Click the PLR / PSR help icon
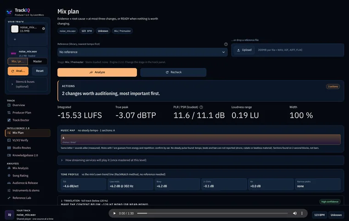The height and width of the screenshot is (221, 349). click(x=201, y=107)
